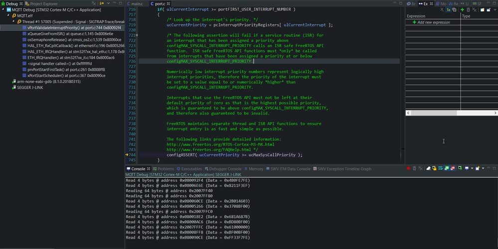Terminate process with red stop icon in Console
The width and height of the screenshot is (498, 249).
pyautogui.click(x=408, y=168)
